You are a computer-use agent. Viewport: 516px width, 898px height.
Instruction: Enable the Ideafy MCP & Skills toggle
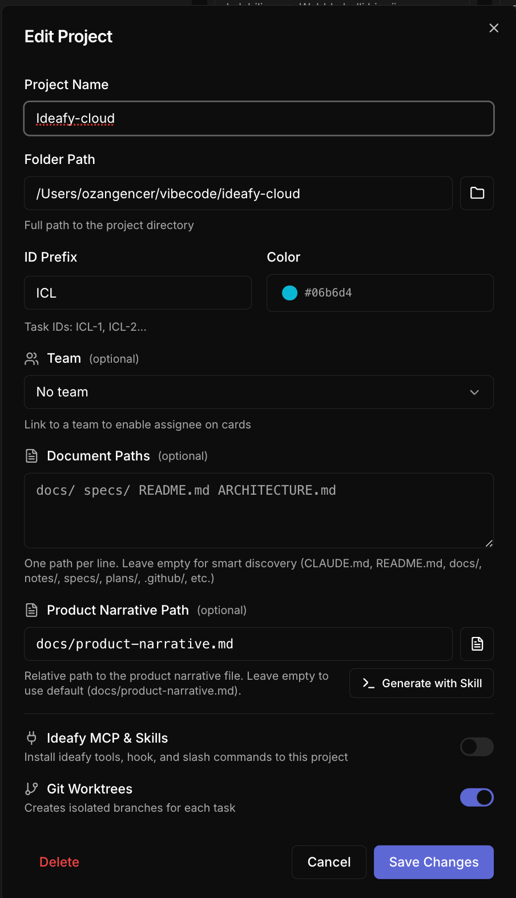[x=477, y=747]
